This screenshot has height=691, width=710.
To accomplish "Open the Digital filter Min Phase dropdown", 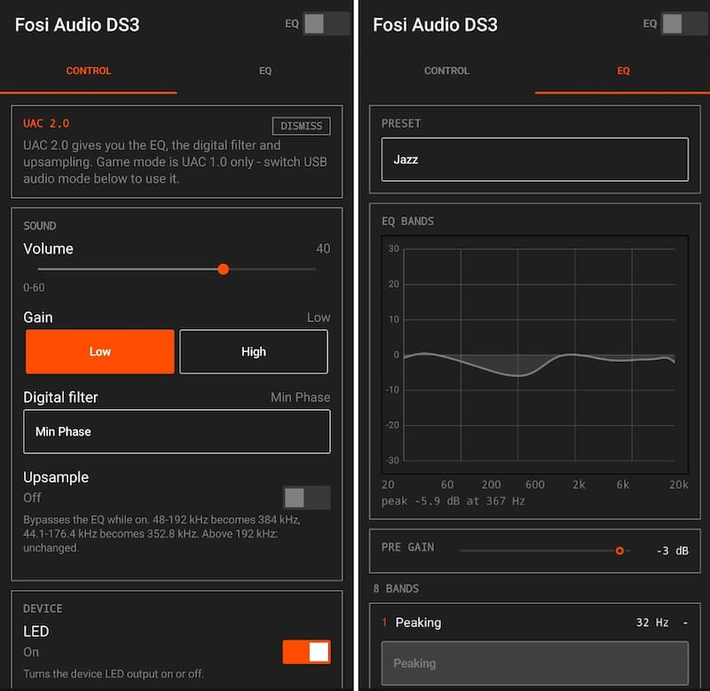I will [177, 432].
